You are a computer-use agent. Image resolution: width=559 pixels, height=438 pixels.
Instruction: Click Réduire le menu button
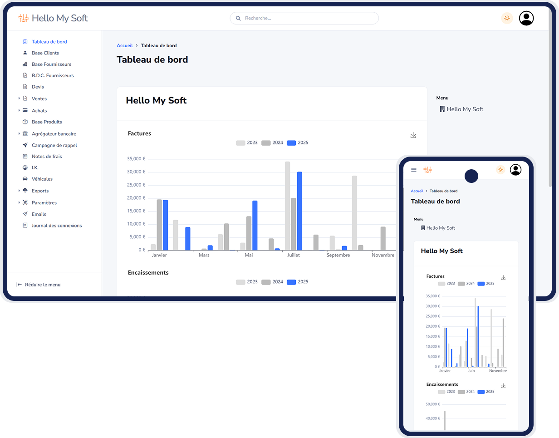pyautogui.click(x=39, y=285)
